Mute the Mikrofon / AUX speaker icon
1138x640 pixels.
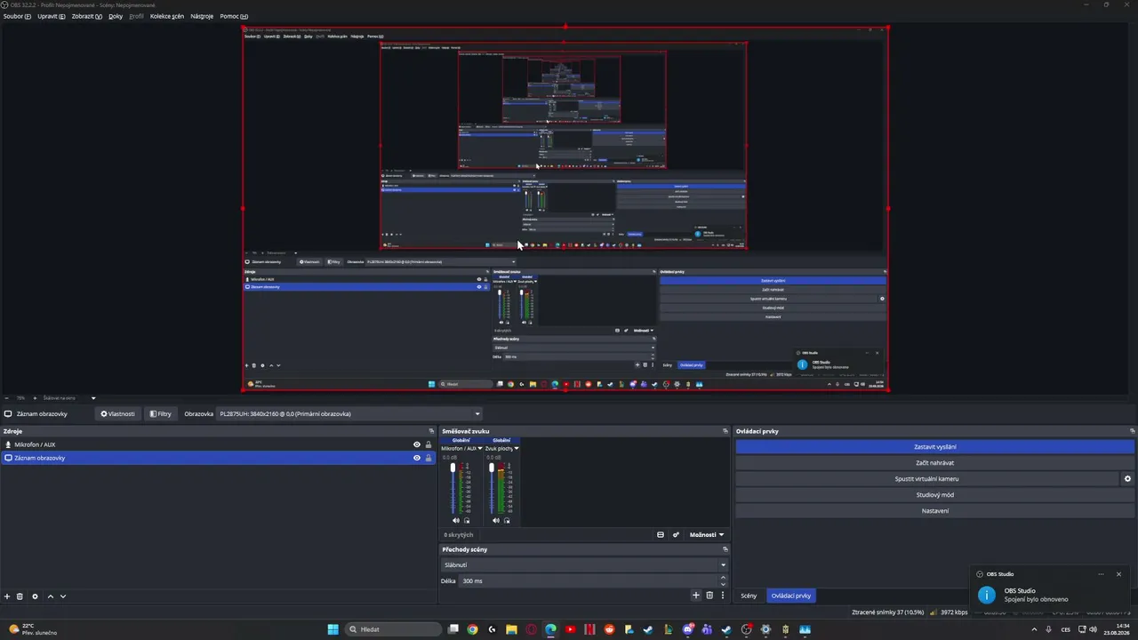click(456, 521)
